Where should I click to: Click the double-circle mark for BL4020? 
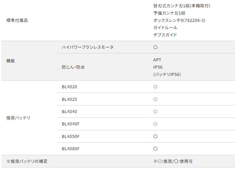155,87
